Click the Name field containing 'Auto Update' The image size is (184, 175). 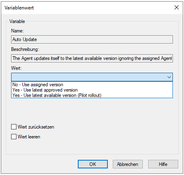coord(92,39)
